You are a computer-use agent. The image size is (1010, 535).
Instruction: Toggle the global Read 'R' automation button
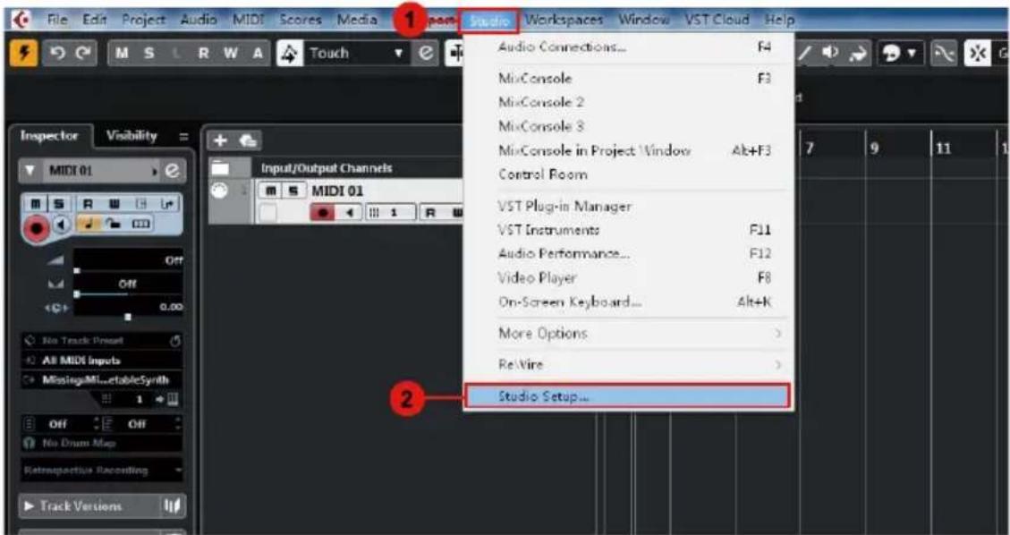tap(204, 54)
